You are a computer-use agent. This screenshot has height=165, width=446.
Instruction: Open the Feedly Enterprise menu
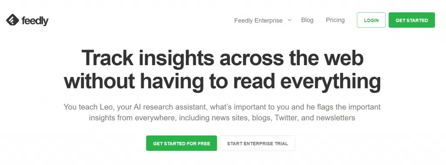(258, 20)
